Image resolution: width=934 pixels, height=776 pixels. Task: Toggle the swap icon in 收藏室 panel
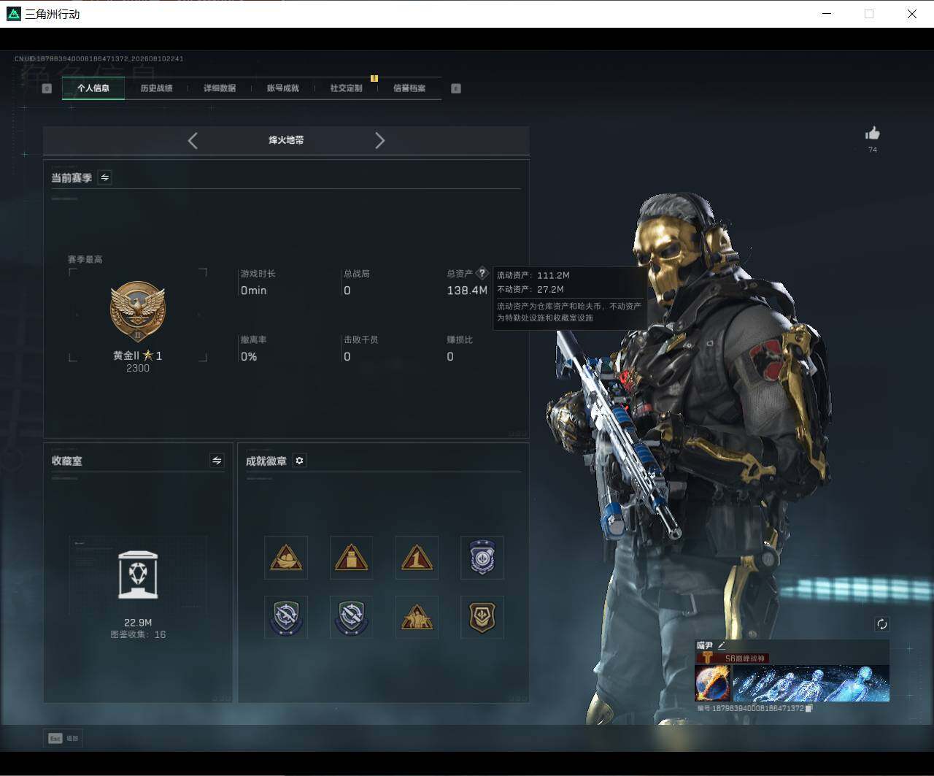click(217, 460)
